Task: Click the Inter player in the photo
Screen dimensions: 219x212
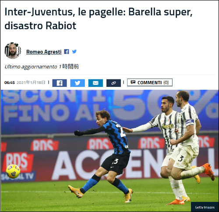Action: (x=104, y=155)
